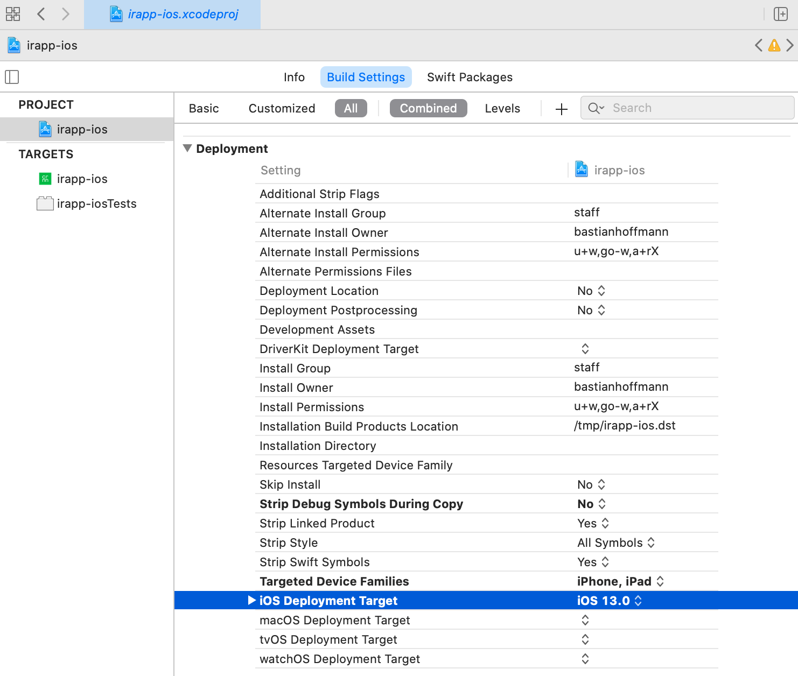Click the irapp-iosTests bundle icon

click(45, 203)
